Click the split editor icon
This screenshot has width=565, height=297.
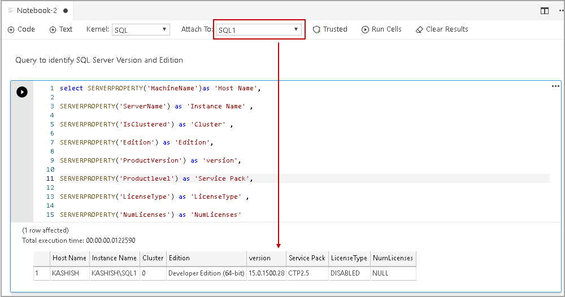[544, 11]
